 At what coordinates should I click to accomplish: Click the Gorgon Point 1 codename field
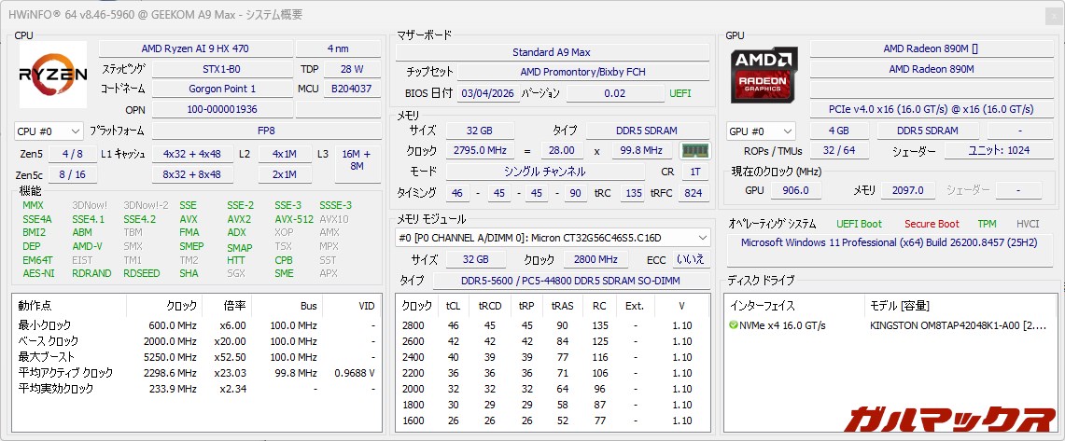click(221, 89)
